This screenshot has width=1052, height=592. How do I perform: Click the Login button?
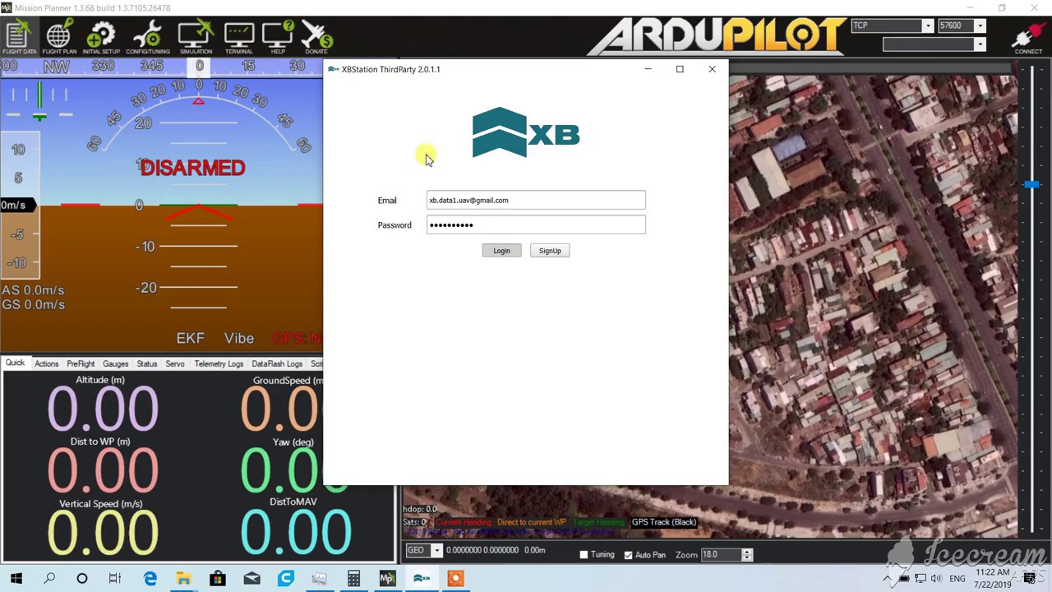pyautogui.click(x=501, y=251)
